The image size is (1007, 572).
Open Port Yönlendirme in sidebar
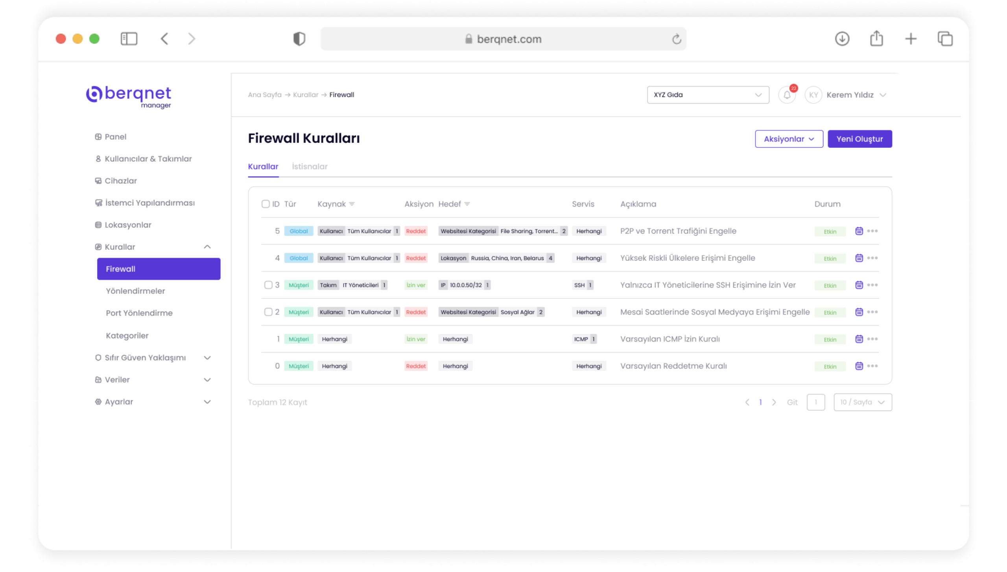coord(139,313)
